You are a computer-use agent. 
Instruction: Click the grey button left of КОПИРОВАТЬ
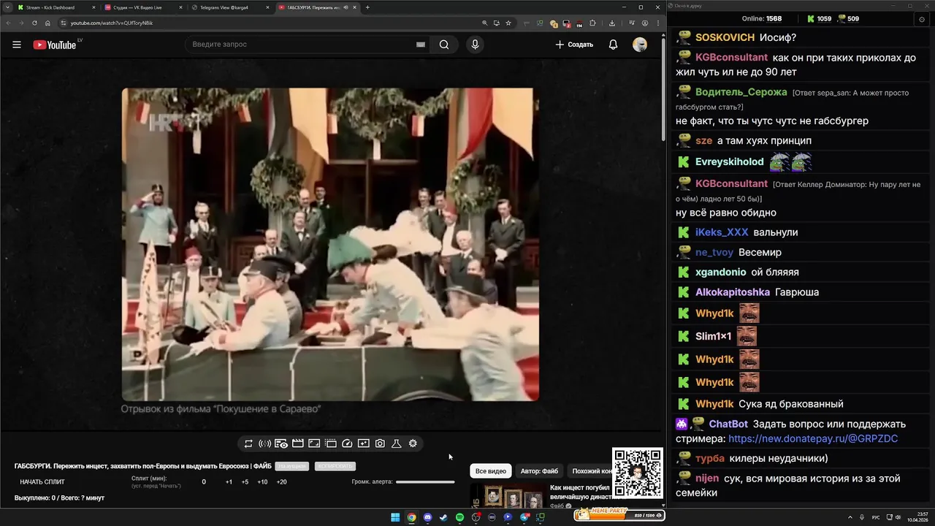[x=292, y=466]
